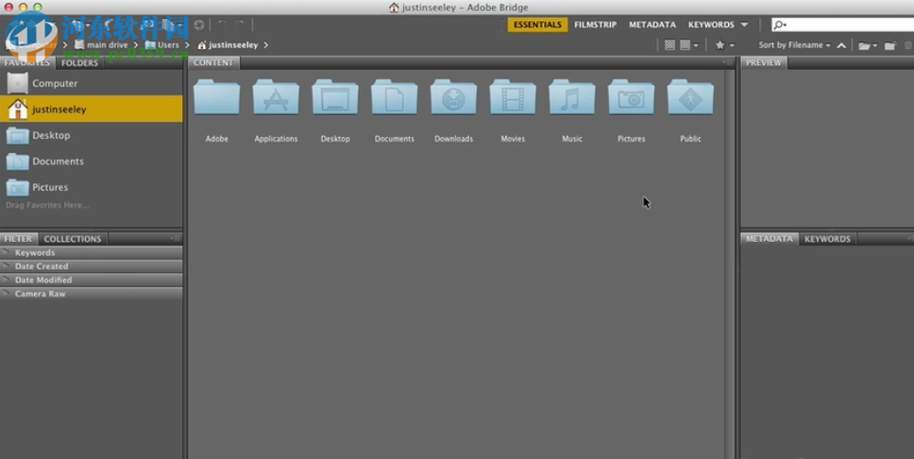Click the Downloads folder label

tap(453, 139)
